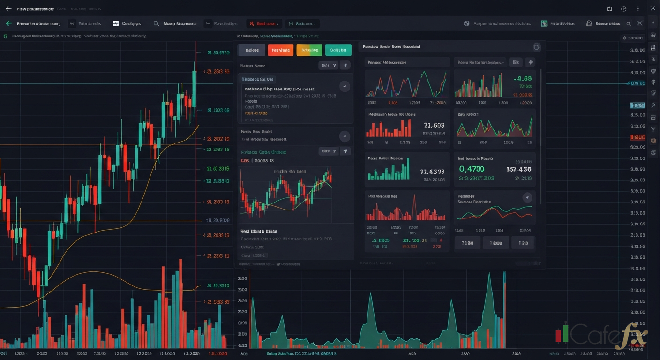The image size is (660, 360).
Task: Click the white back arrow in title bar
Action: 8,8
